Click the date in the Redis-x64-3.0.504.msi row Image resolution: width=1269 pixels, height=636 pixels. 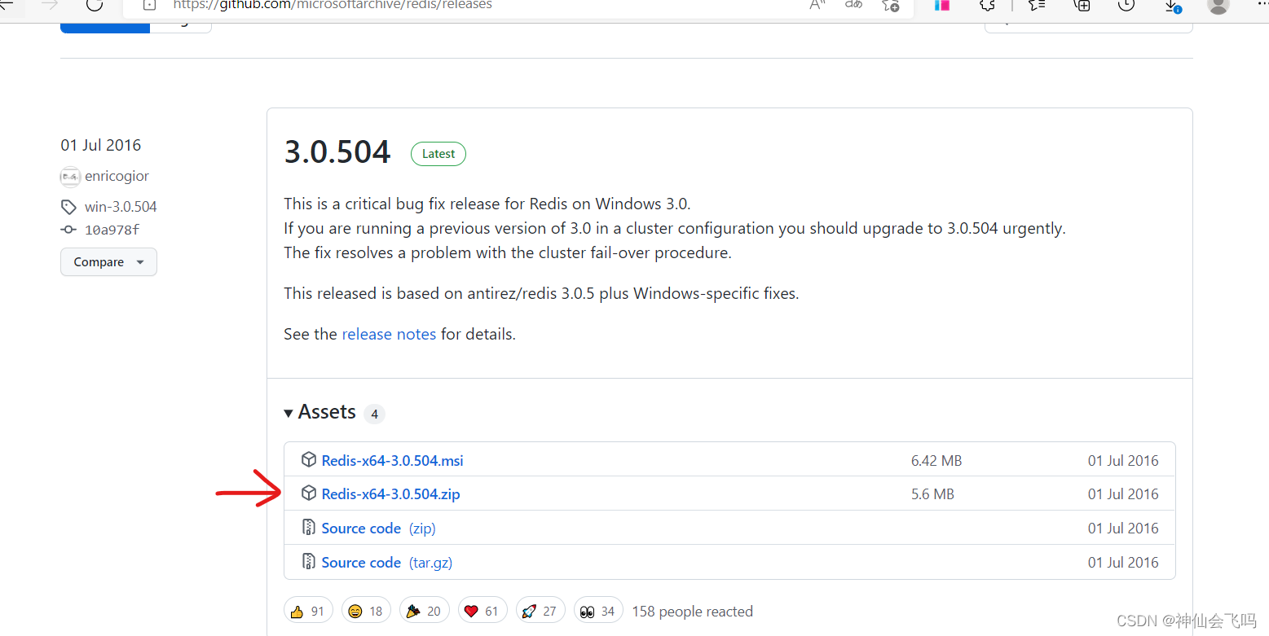pos(1123,461)
